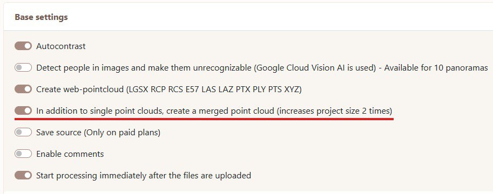
Task: Enable the Save source switch
Action: tap(23, 132)
